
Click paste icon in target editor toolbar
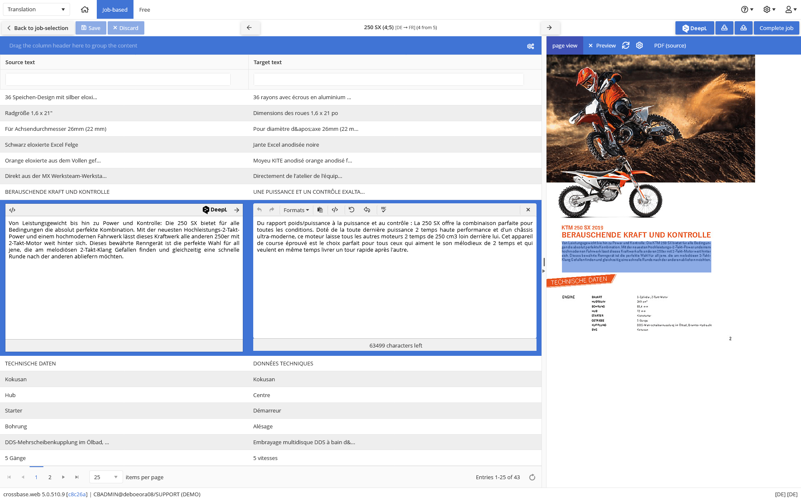click(320, 210)
